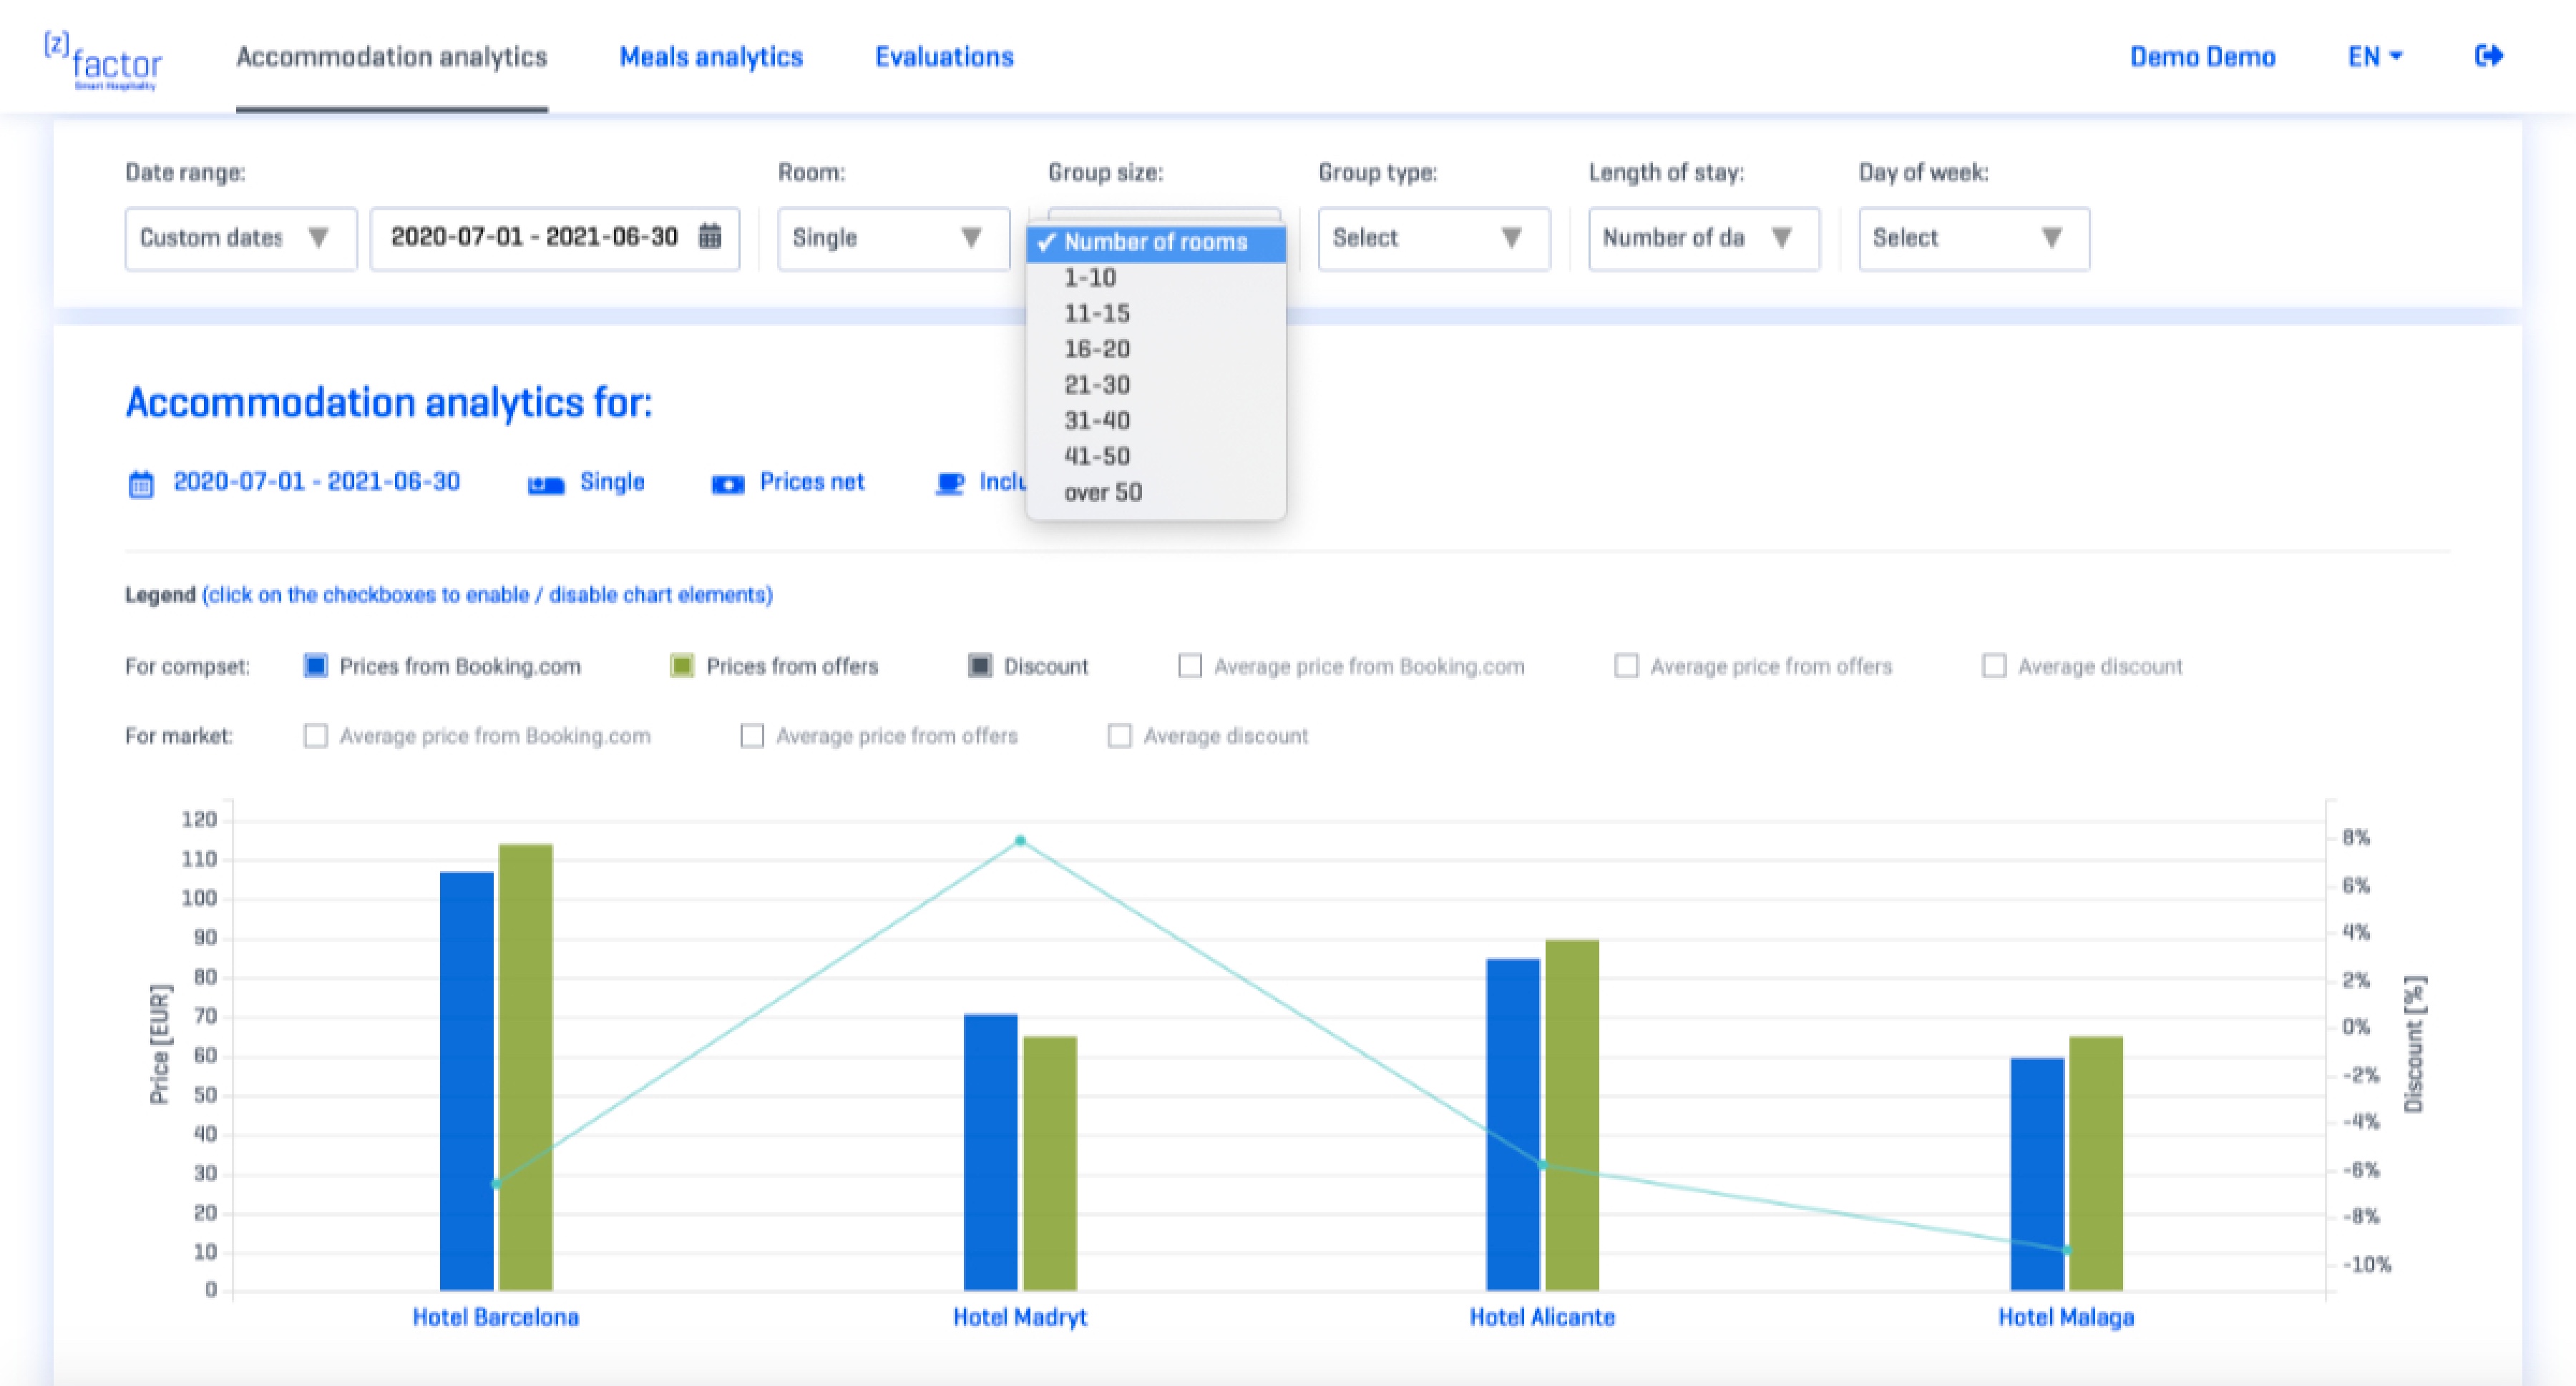Select 21-30 group size option
The width and height of the screenshot is (2576, 1386).
1097,385
